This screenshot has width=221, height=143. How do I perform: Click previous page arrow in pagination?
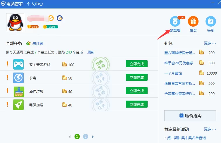coord(70,137)
